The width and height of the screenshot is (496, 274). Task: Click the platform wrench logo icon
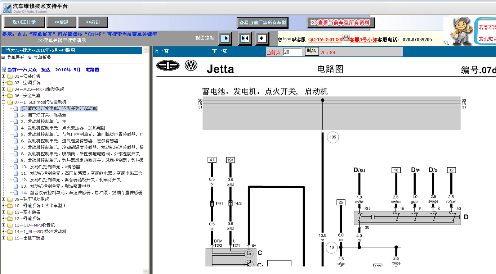click(7, 8)
